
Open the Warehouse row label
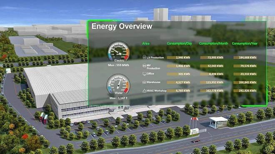click(x=153, y=82)
